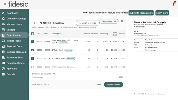Image resolution: width=178 pixels, height=100 pixels.
Task: Click the '3 of 4 lines — $296.06' summary
Action: [40, 85]
